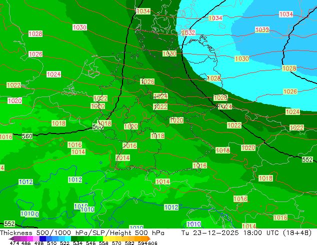Click the date text 'Tu 23-12-2025'
317x245 pixels.
coord(210,233)
